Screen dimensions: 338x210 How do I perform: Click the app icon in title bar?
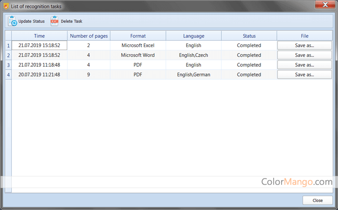6,6
